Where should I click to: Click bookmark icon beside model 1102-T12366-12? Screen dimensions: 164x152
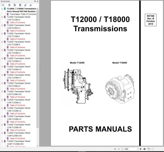[x=5, y=58]
